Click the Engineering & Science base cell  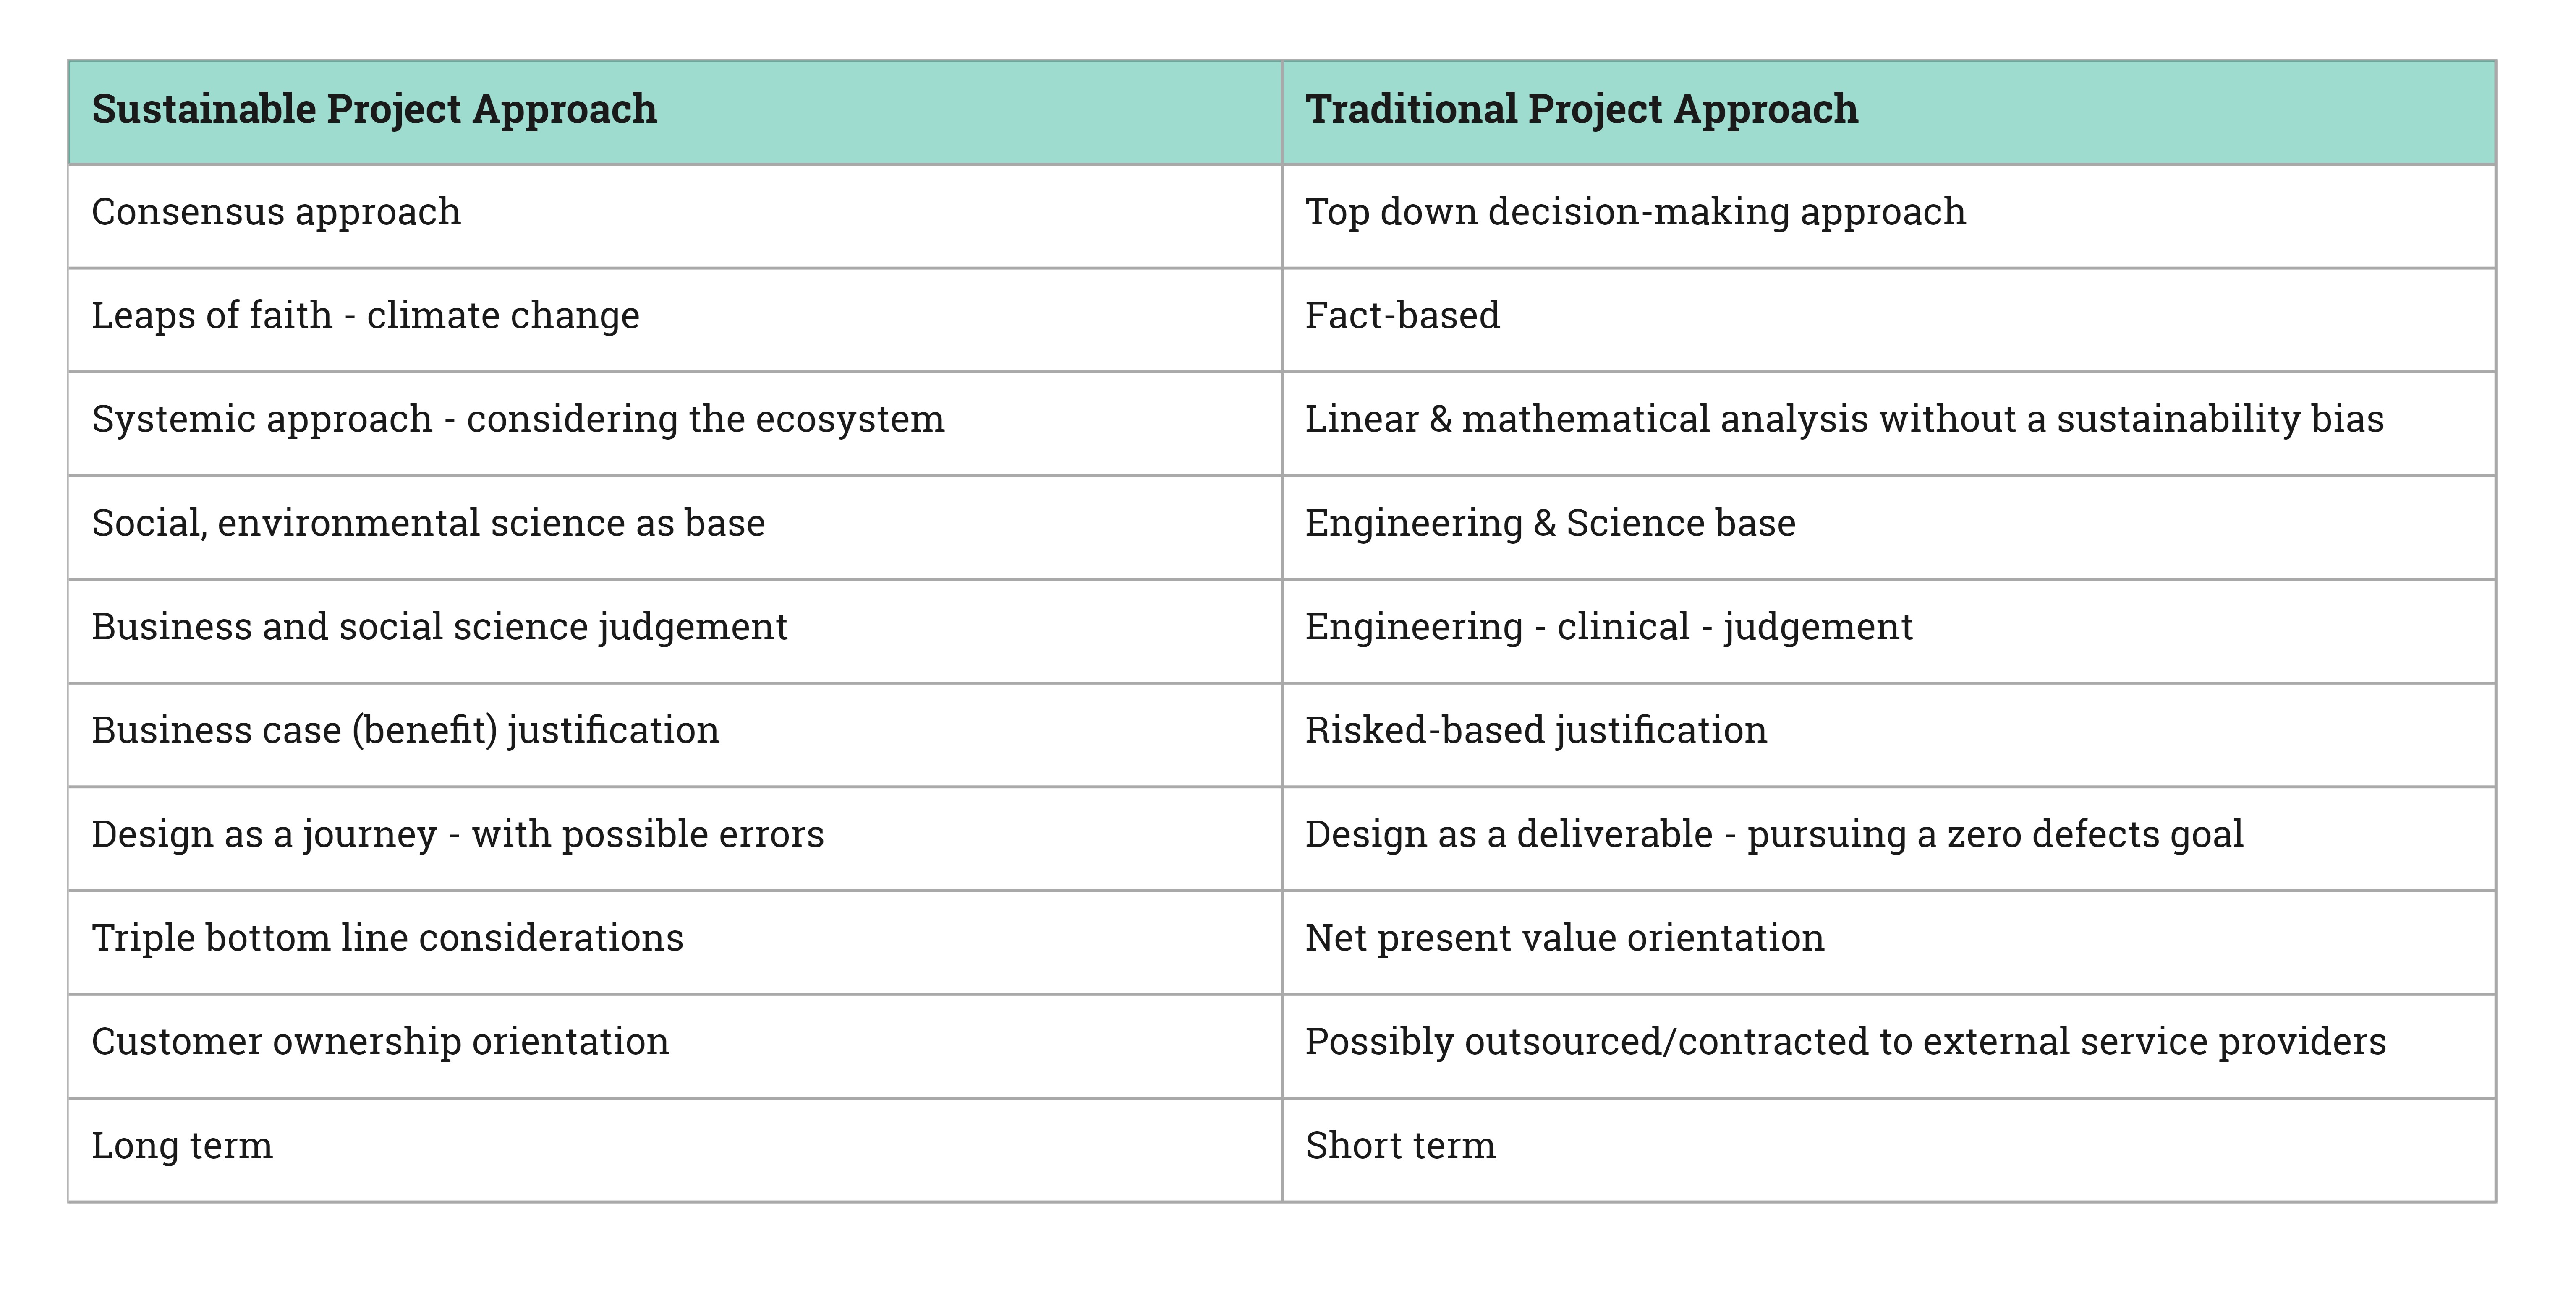click(x=1550, y=524)
